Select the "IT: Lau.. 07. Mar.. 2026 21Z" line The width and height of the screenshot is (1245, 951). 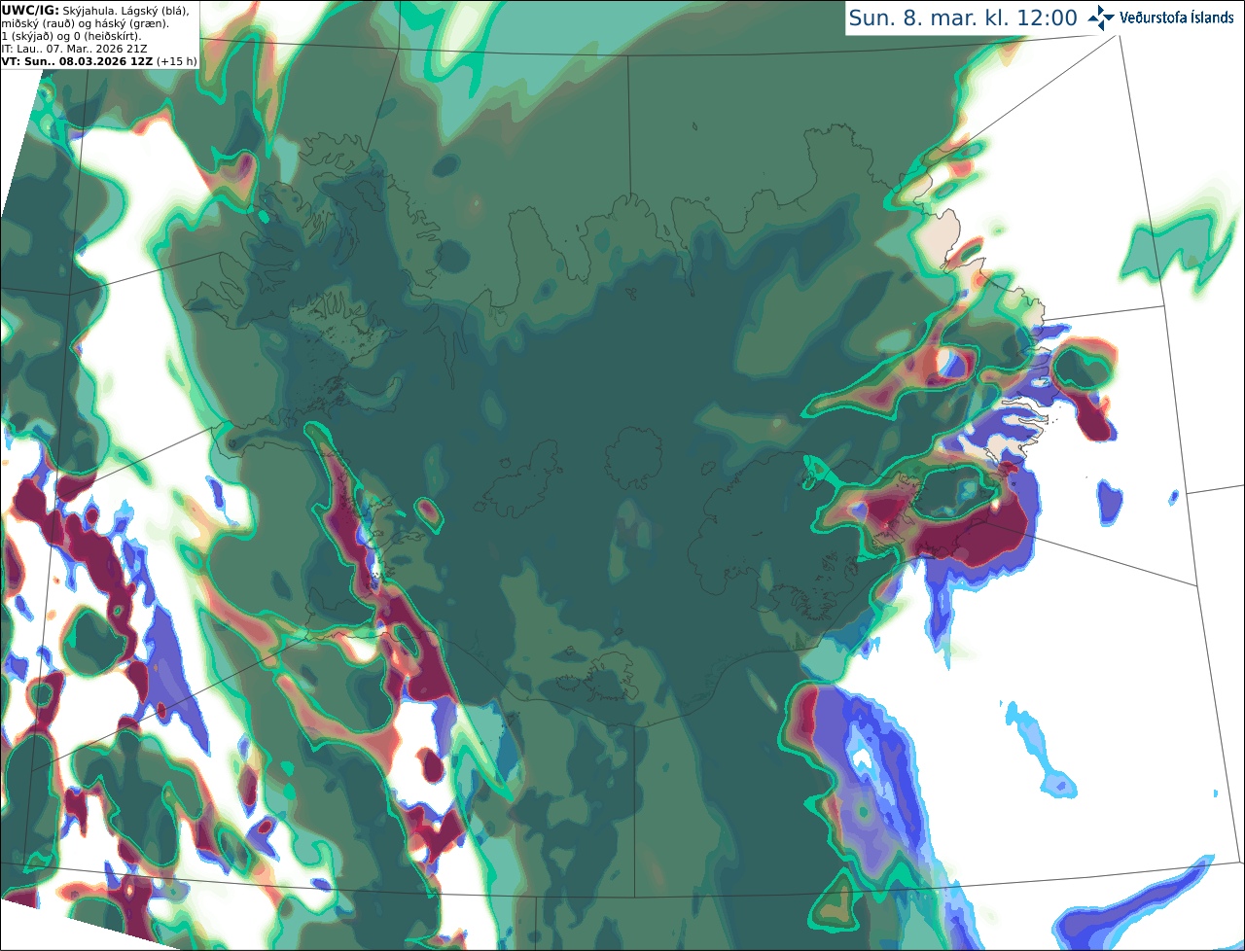[x=75, y=49]
